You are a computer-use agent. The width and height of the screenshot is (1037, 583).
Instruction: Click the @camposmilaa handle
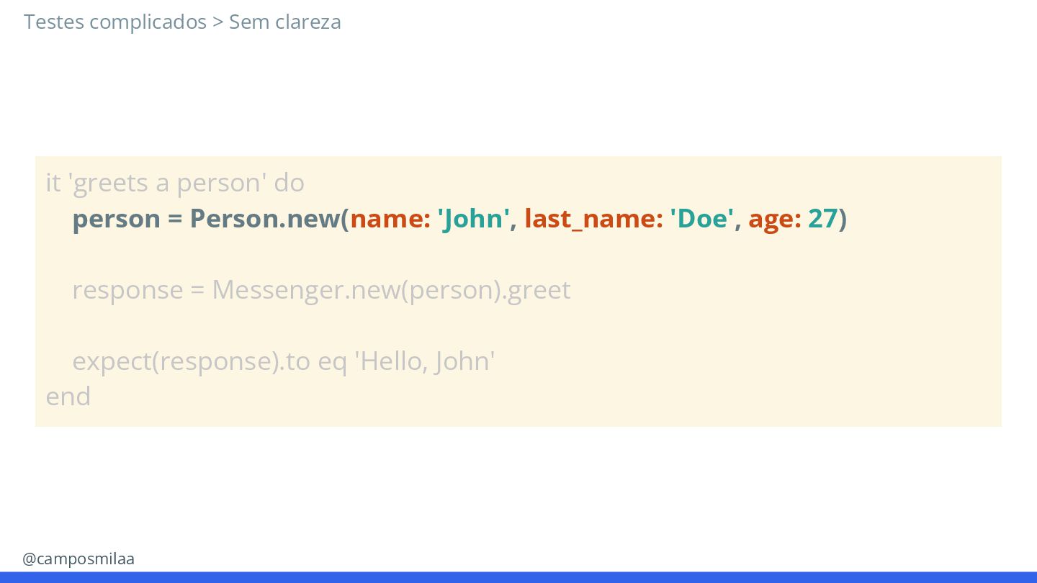click(x=78, y=559)
